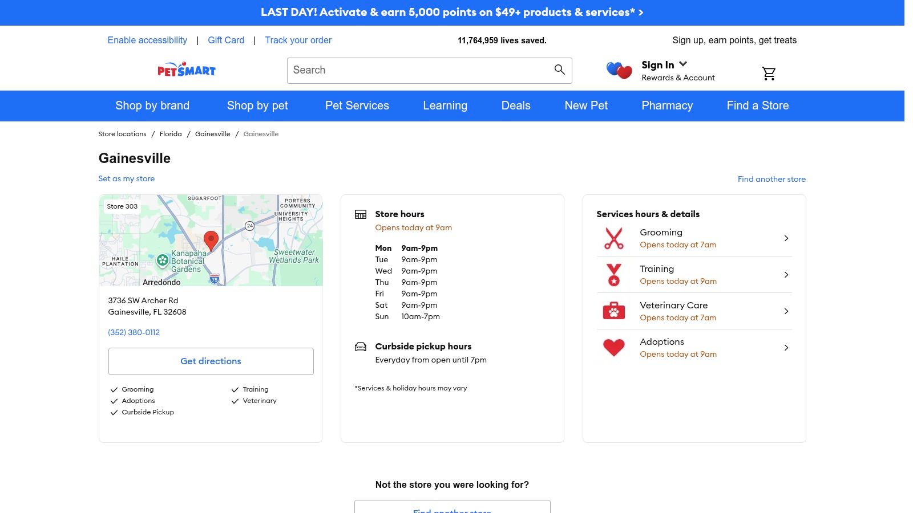
Task: Expand the Training service chevron
Action: point(786,275)
